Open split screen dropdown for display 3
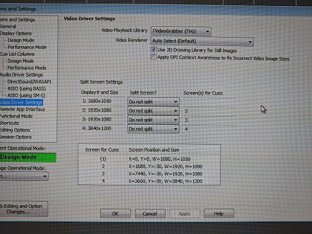The image size is (312, 234). point(153,120)
